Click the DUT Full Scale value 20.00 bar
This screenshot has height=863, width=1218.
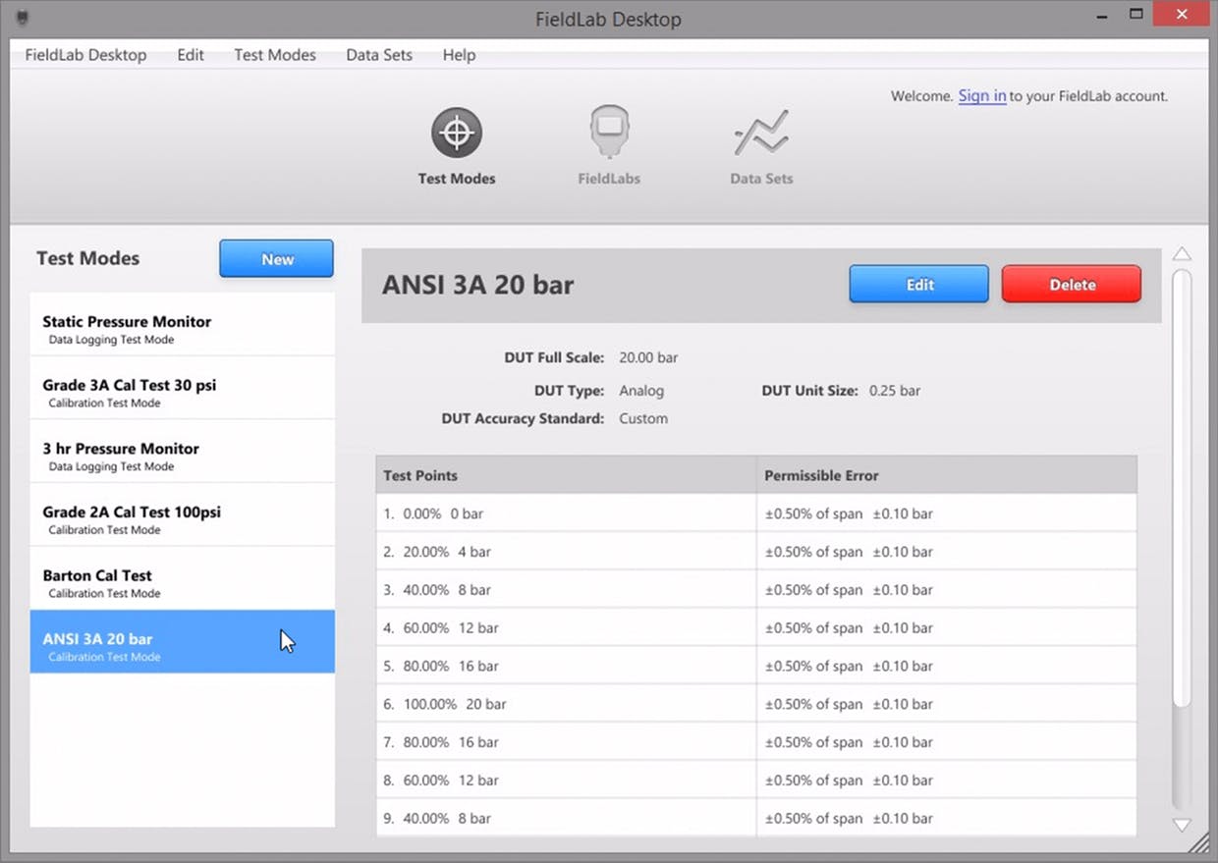(x=648, y=357)
